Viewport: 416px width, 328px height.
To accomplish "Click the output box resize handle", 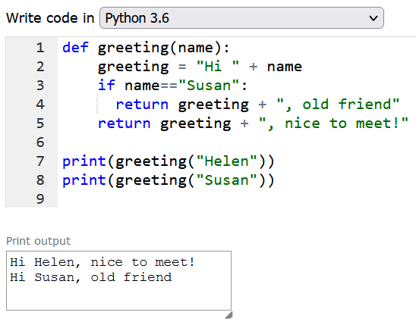I will [x=229, y=315].
